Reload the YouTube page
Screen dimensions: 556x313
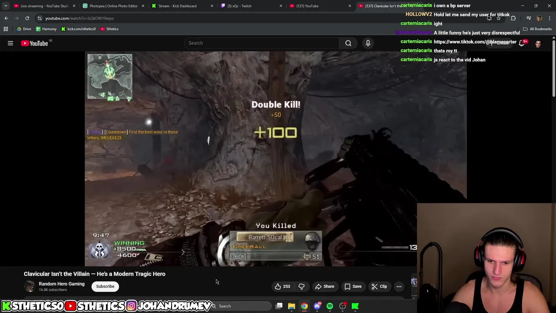(x=27, y=18)
